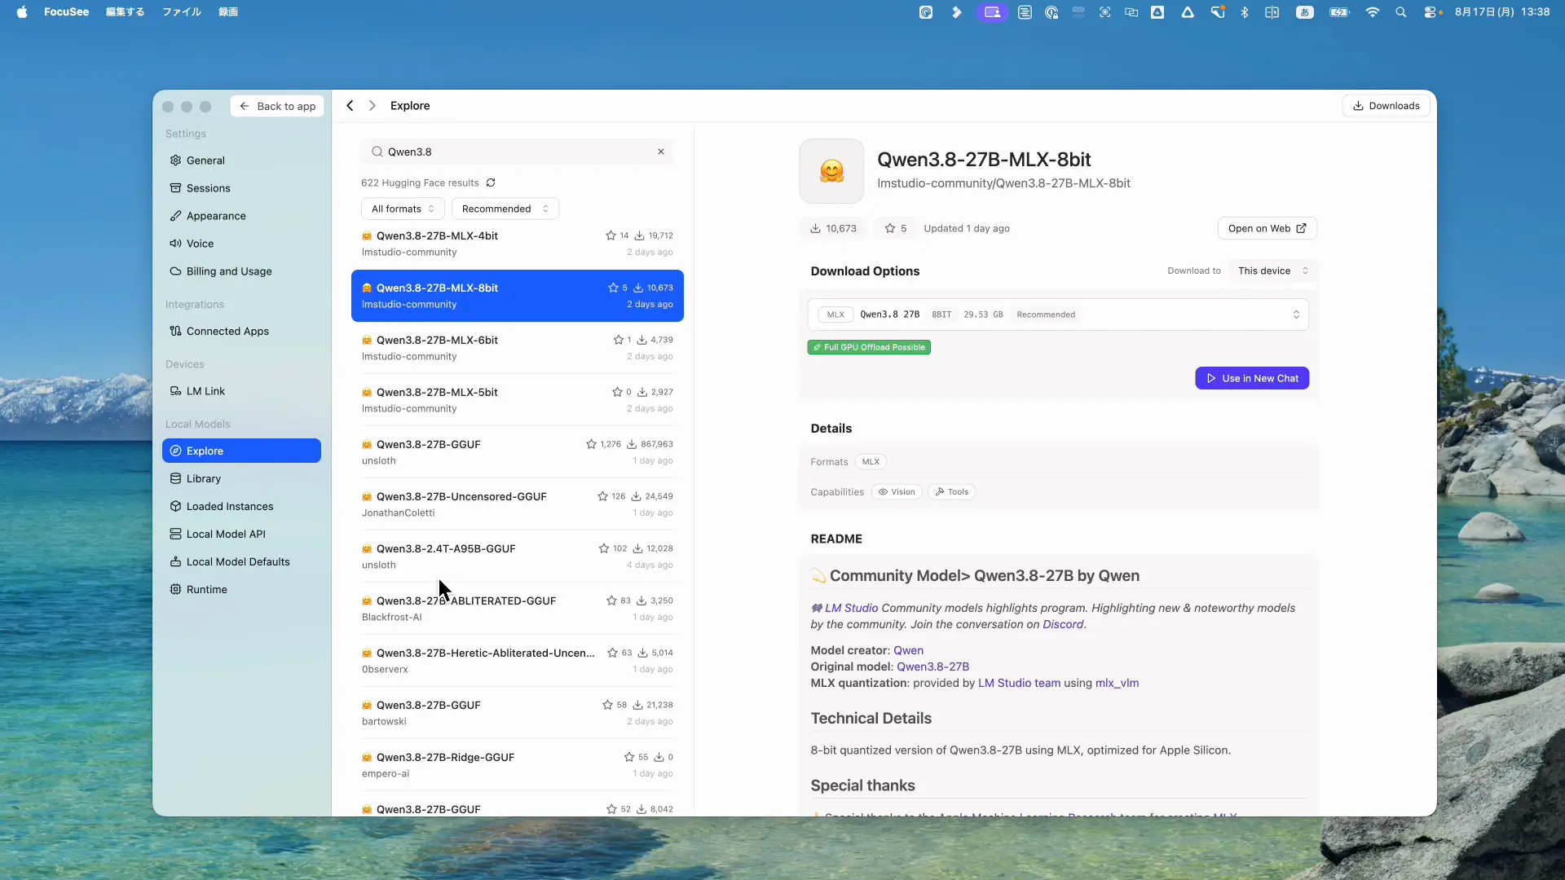Open the Recommended sort dropdown
This screenshot has height=880, width=1565.
(505, 209)
